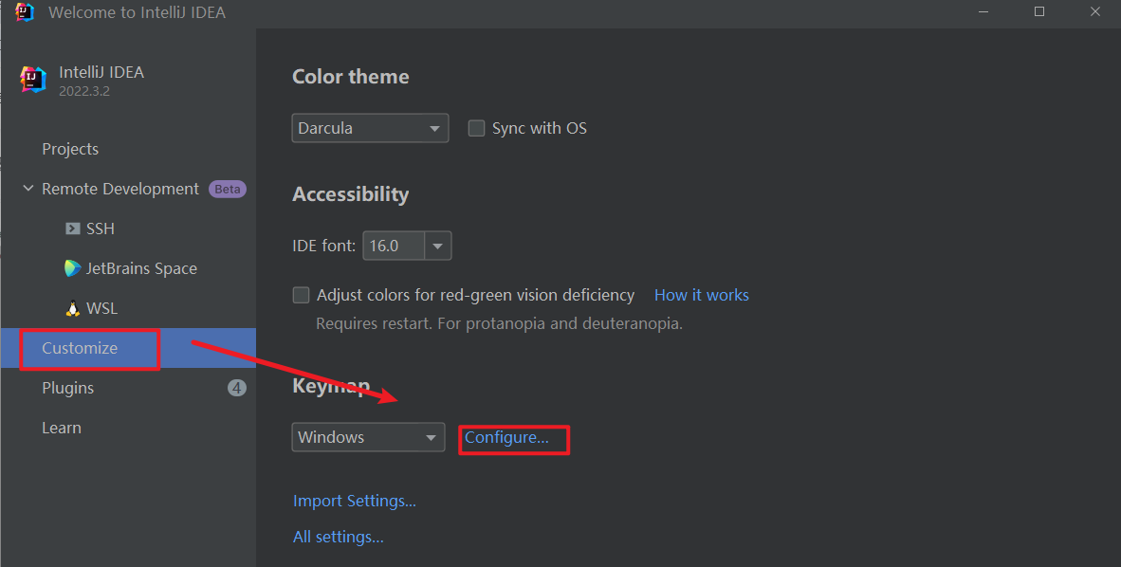Viewport: 1121px width, 567px height.
Task: Click the Import Settings... link
Action: (x=355, y=501)
